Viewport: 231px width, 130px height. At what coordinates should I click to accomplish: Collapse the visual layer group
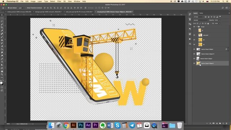tap(197, 27)
